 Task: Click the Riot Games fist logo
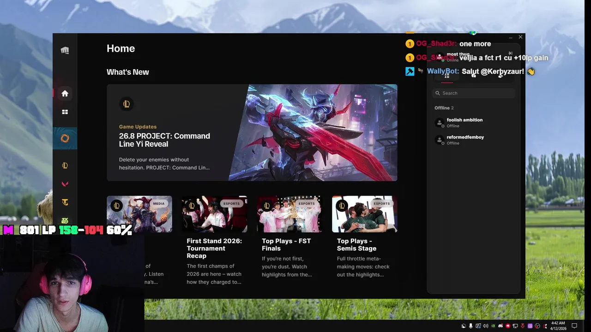pos(65,50)
